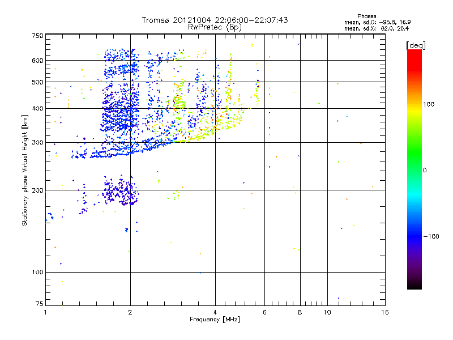Click the 'mean, sd,X: 82.0, 20.4' line
453x340 pixels.
377,28
